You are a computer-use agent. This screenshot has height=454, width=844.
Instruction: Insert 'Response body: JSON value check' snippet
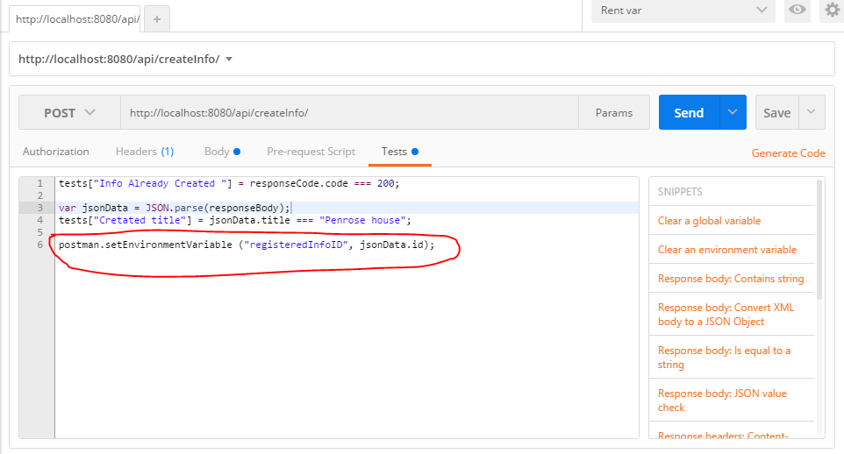(722, 401)
